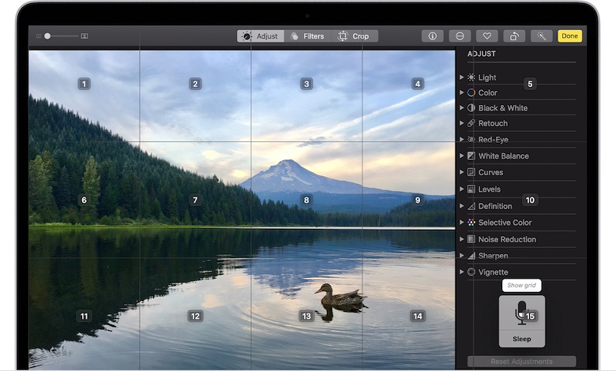Click the Info button in the toolbar
This screenshot has width=616, height=371.
coord(432,36)
